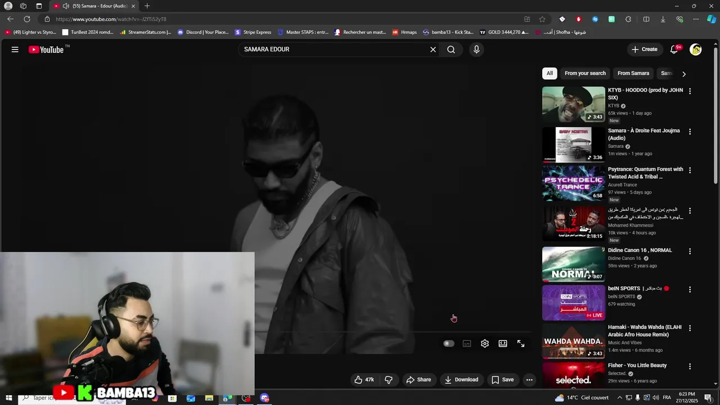The height and width of the screenshot is (405, 720).
Task: Open browser Settings and more menu
Action: click(696, 19)
